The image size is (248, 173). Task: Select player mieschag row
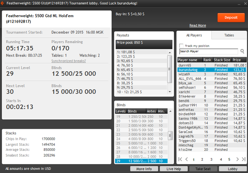pyautogui.click(x=212, y=145)
